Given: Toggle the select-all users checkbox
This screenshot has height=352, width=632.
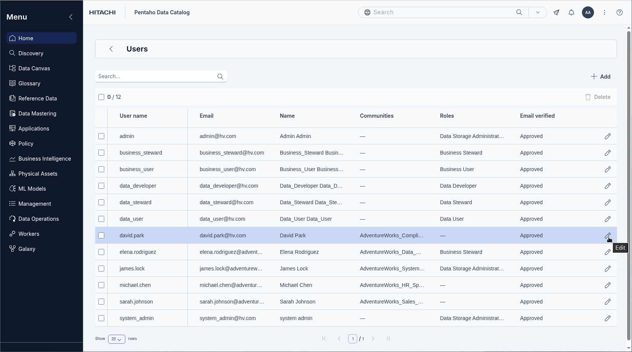Looking at the screenshot, I should click(101, 97).
